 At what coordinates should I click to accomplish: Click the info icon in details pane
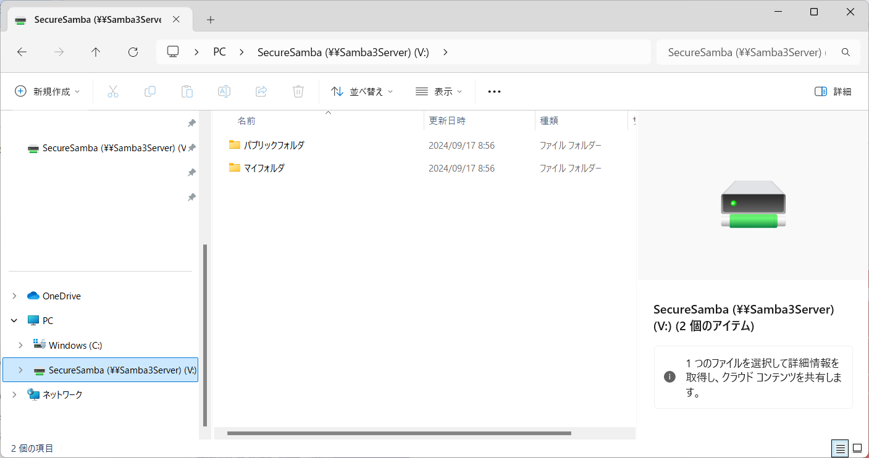point(670,377)
